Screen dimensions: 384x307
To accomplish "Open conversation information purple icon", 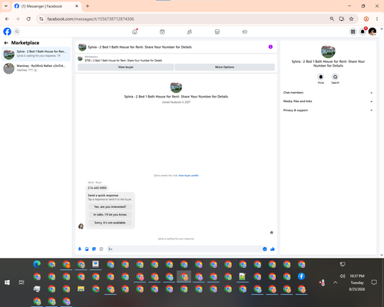I will click(x=270, y=47).
